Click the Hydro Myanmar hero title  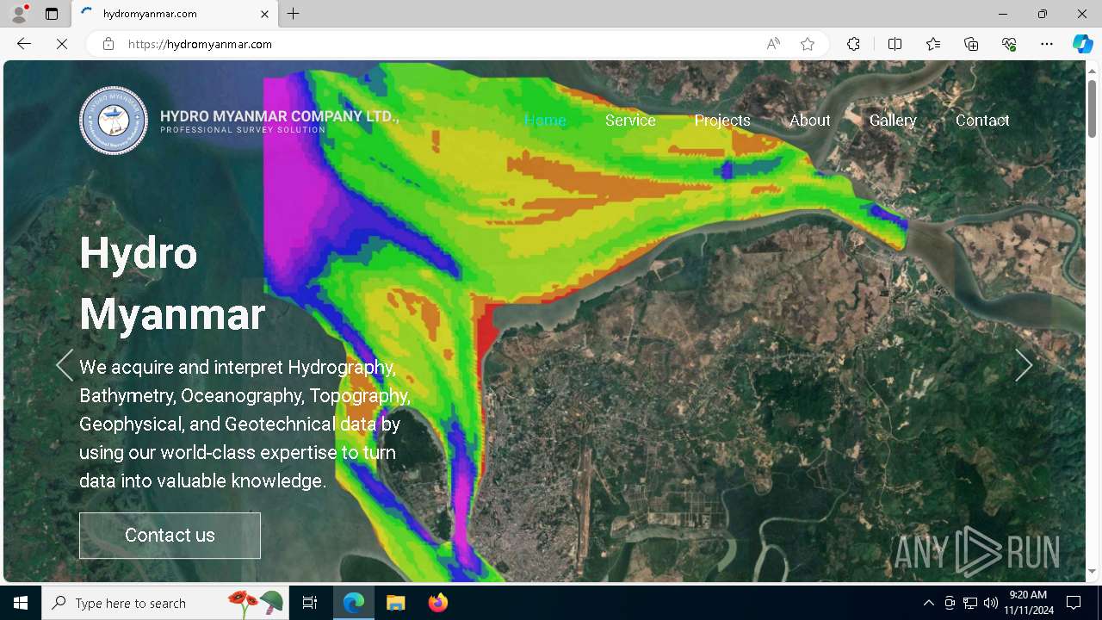point(172,283)
